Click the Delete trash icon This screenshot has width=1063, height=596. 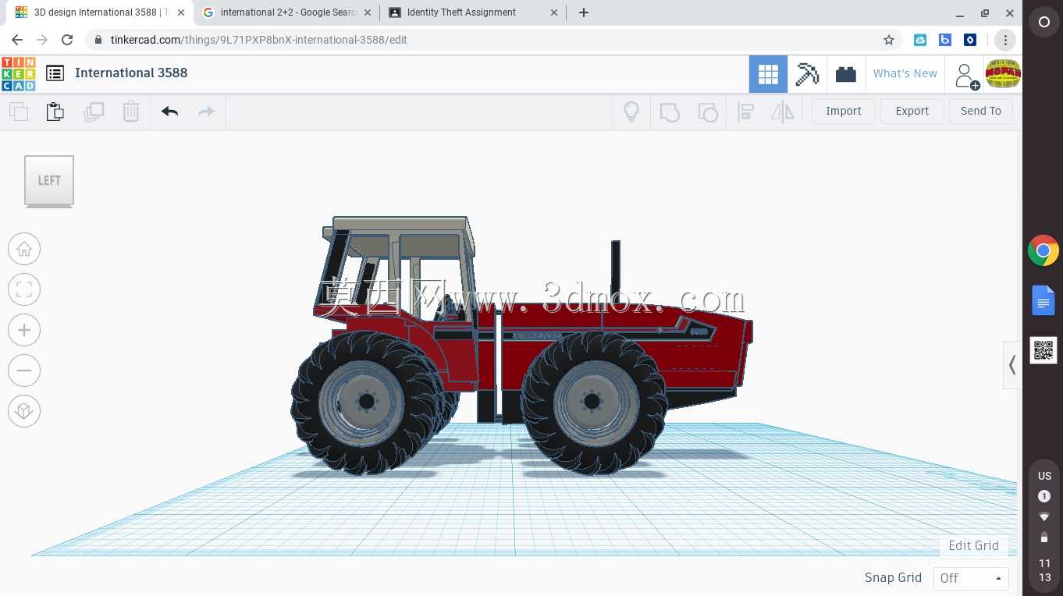[x=131, y=112]
